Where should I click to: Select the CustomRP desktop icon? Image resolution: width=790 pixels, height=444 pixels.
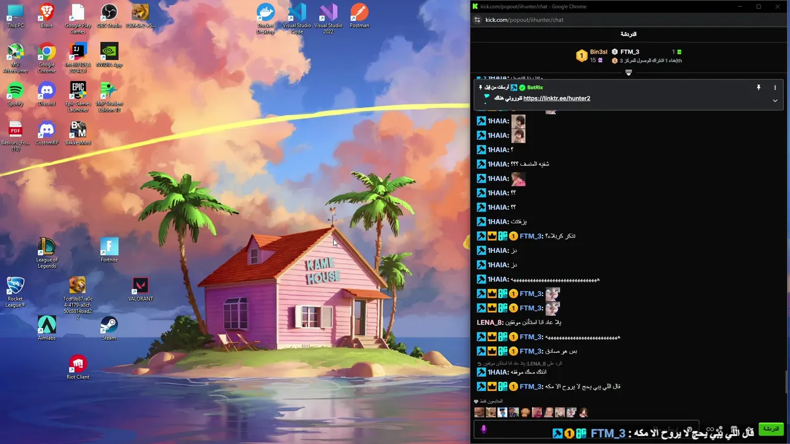tap(46, 133)
